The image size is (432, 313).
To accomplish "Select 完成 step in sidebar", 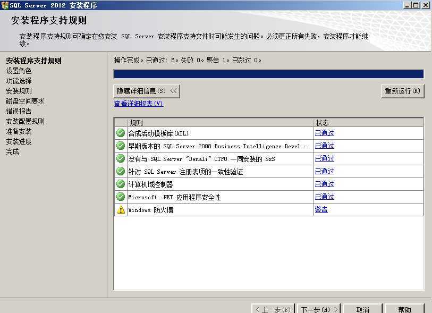I will click(x=12, y=151).
